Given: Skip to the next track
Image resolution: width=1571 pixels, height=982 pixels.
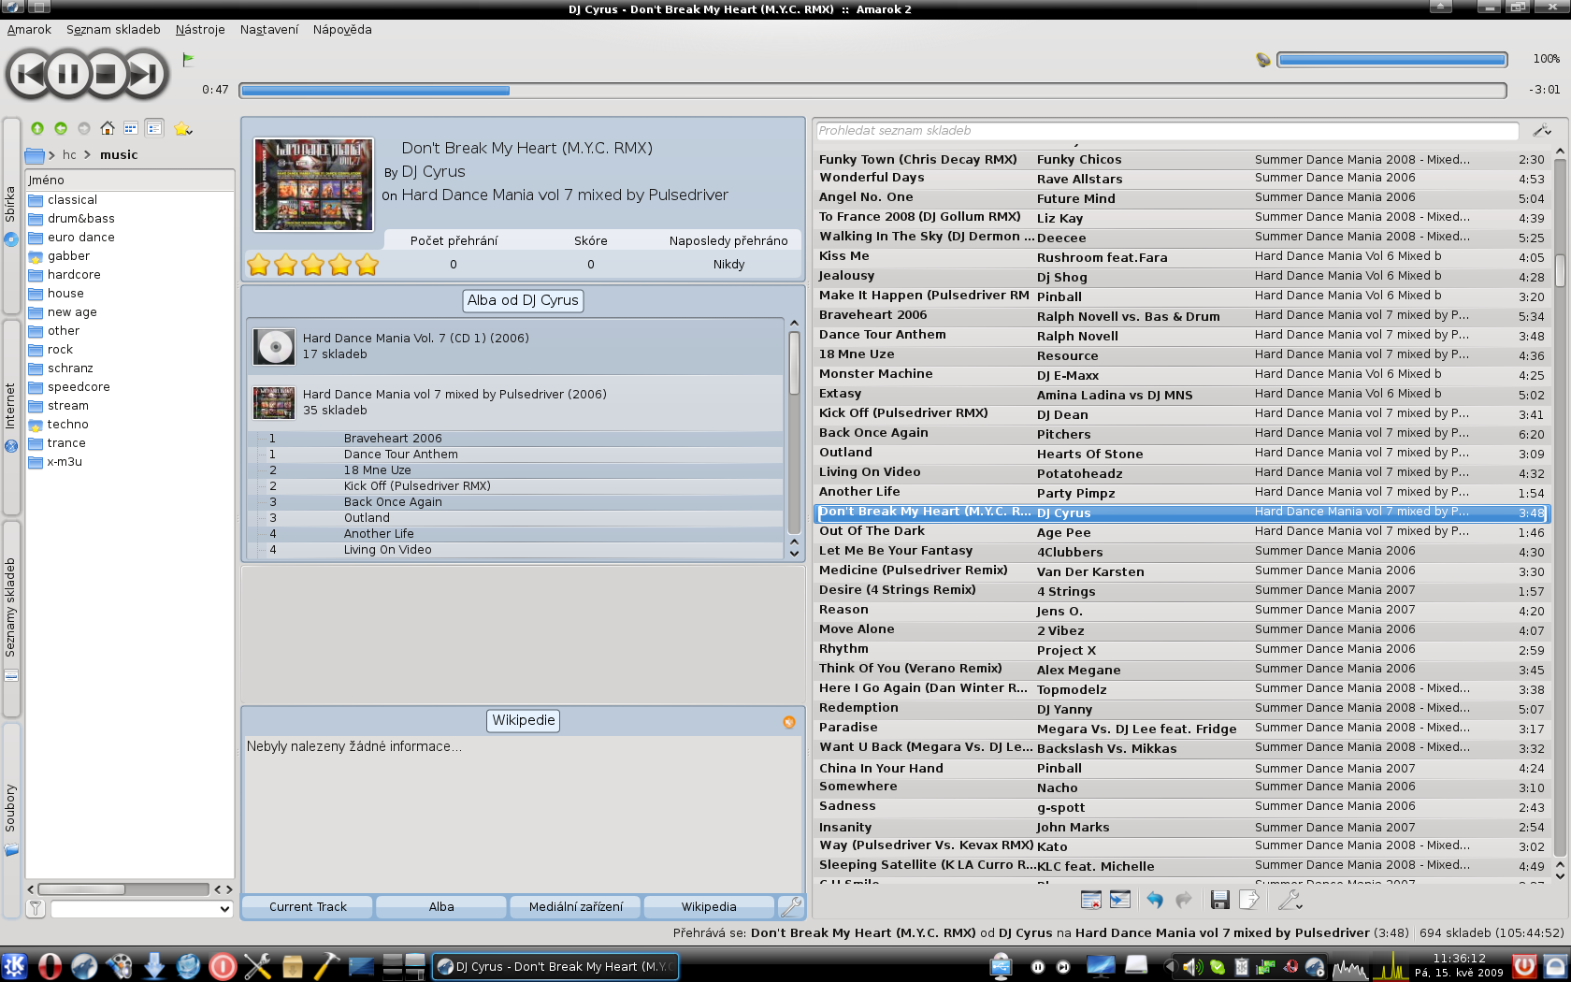Looking at the screenshot, I should (145, 74).
